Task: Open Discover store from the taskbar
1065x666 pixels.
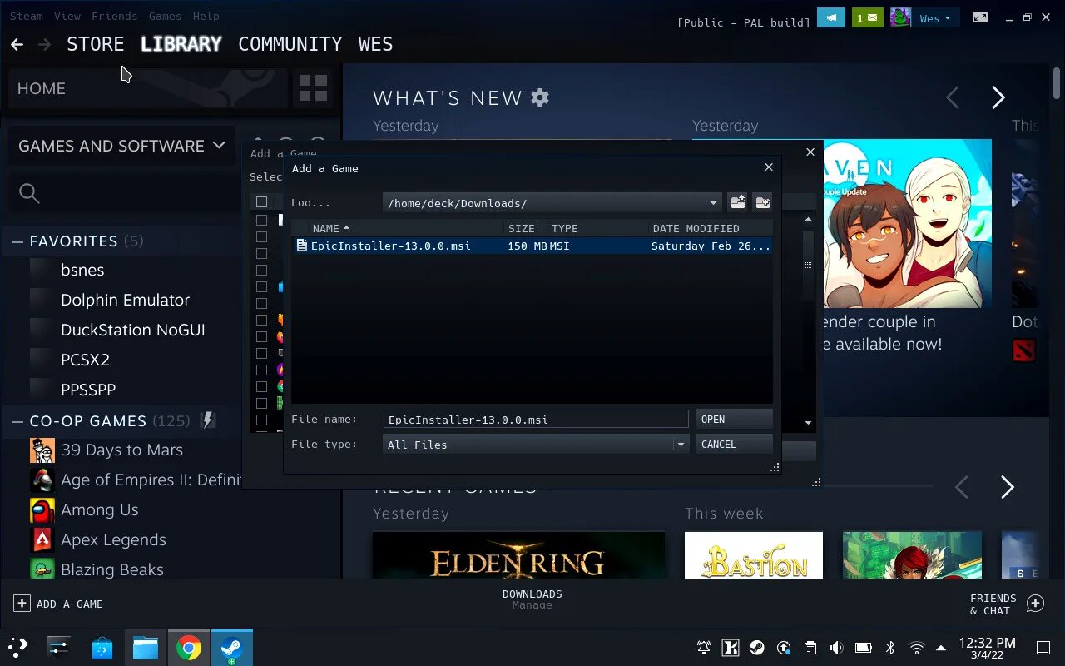Action: point(102,648)
